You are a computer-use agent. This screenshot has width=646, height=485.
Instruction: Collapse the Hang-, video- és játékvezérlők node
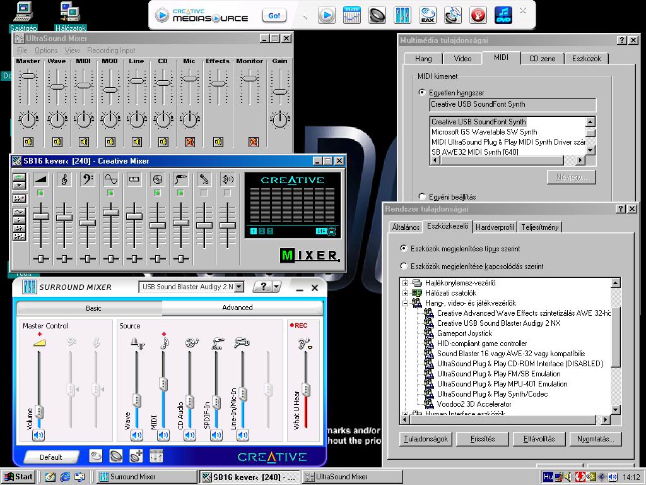pos(406,303)
